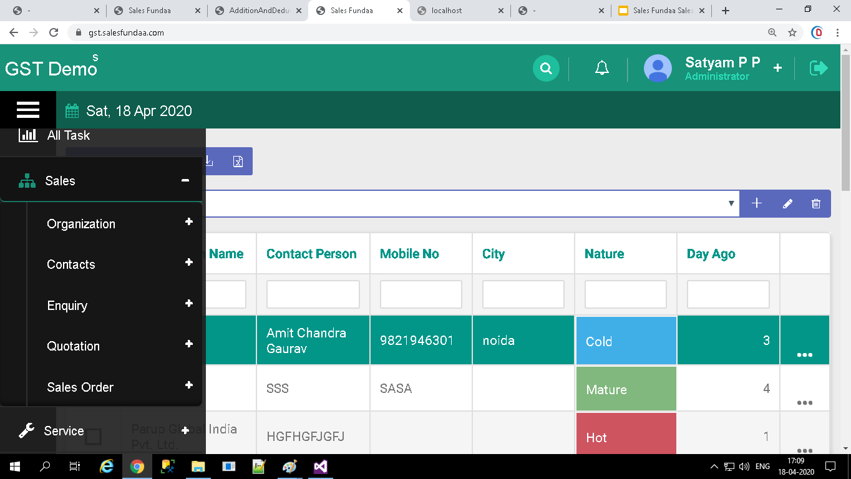Expand the Quotation submenu
The width and height of the screenshot is (851, 479).
point(188,344)
